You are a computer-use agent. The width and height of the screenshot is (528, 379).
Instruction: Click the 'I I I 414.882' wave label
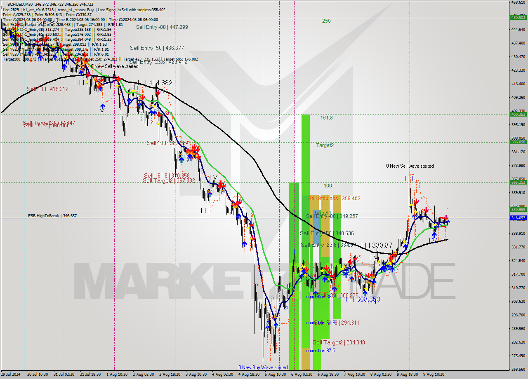tap(155, 83)
